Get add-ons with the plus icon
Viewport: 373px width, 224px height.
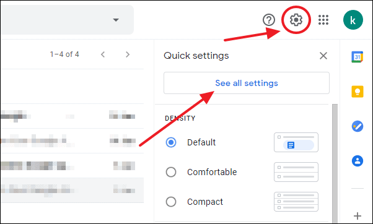358,216
